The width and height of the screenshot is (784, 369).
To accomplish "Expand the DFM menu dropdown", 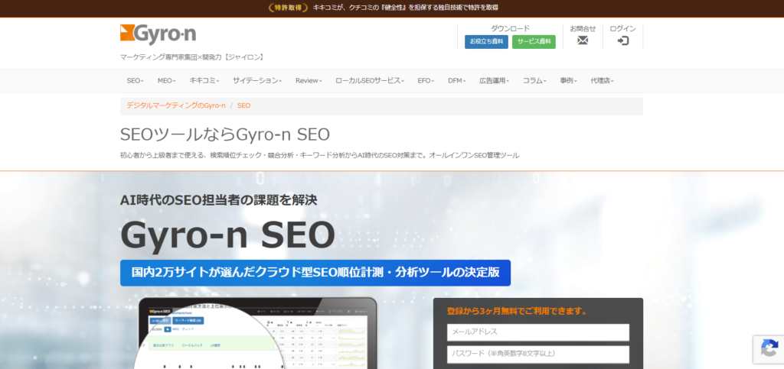I will coord(456,81).
